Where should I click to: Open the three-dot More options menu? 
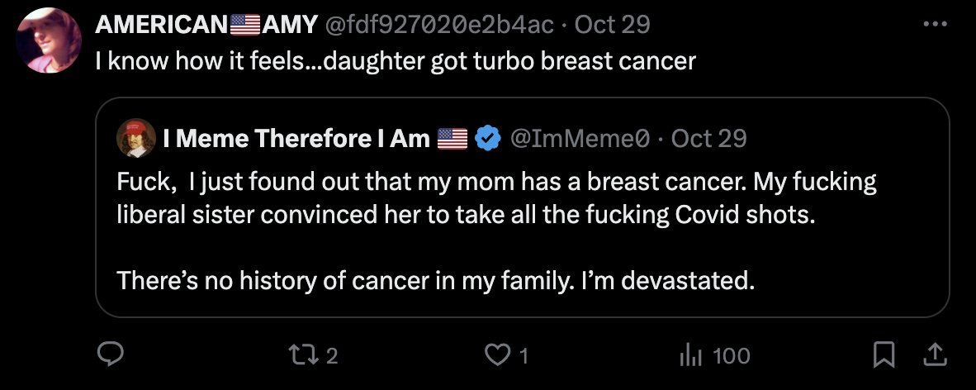[934, 24]
